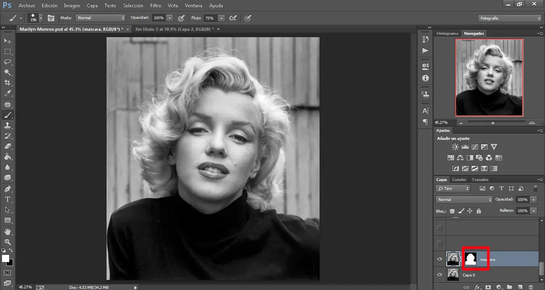Screen dimensions: 545x290
Task: Open the Paragraph panel icon
Action: (425, 122)
